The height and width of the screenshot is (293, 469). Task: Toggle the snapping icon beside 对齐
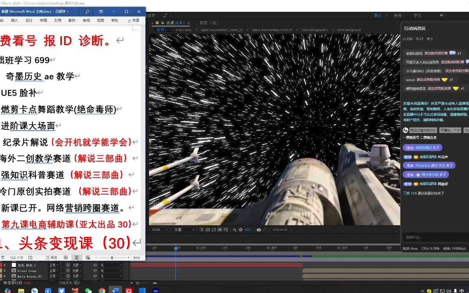(x=164, y=15)
